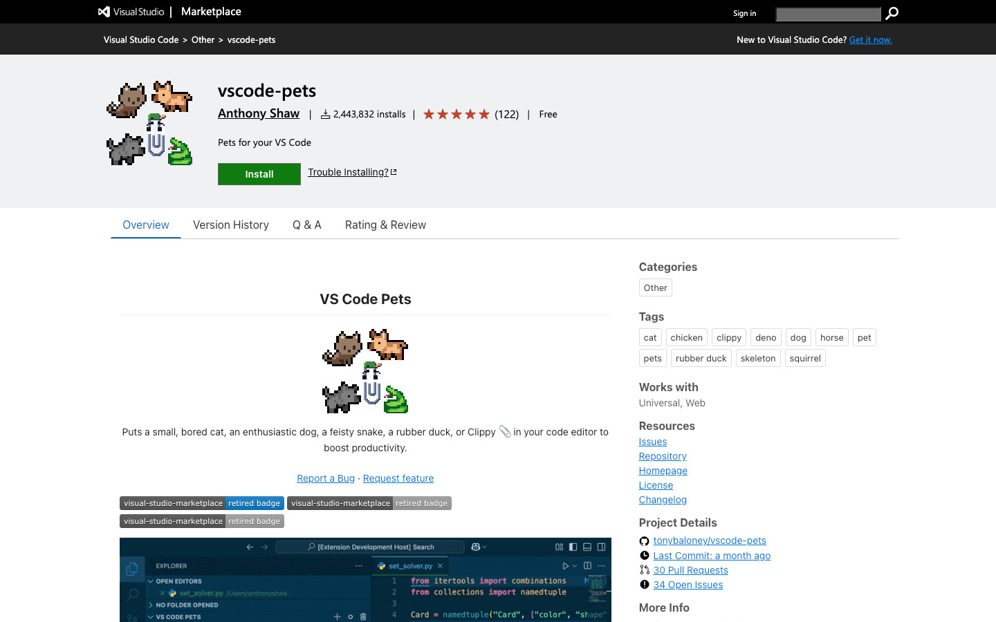Click the clock icon beside Last Commit
The height and width of the screenshot is (622, 996).
tap(645, 556)
